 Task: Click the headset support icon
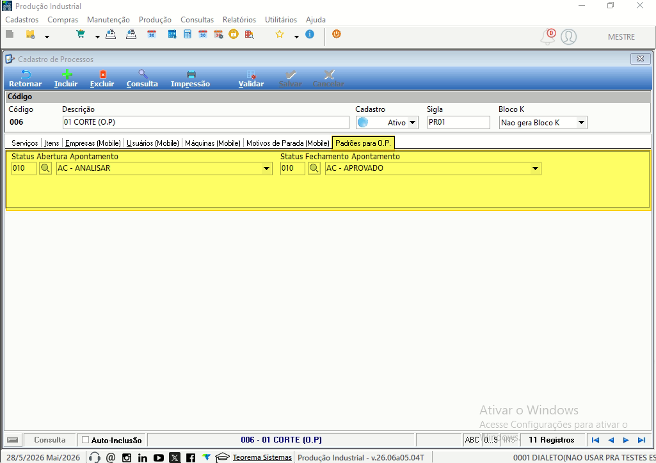pos(95,457)
